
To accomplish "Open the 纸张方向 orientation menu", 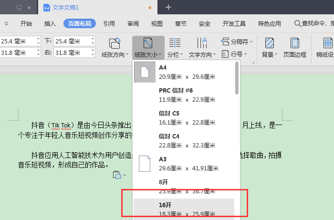I will click(x=115, y=47).
